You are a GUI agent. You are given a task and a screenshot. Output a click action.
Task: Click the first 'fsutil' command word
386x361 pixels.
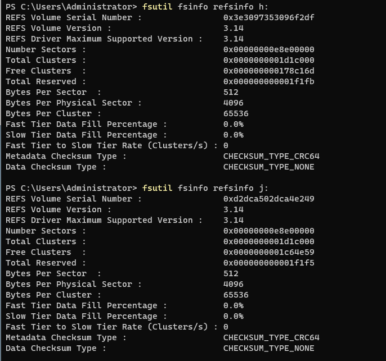coord(158,7)
